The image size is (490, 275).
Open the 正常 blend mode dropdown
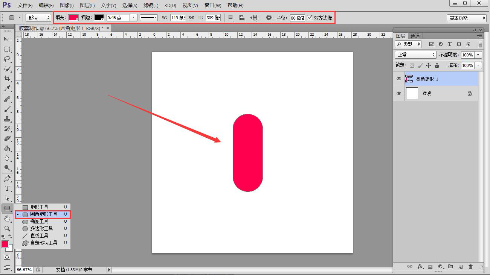point(415,55)
